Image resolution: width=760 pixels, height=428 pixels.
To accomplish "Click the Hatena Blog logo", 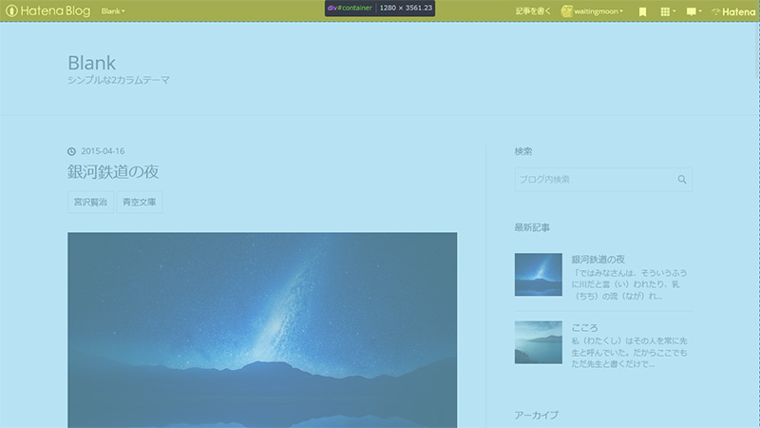I will pos(48,10).
